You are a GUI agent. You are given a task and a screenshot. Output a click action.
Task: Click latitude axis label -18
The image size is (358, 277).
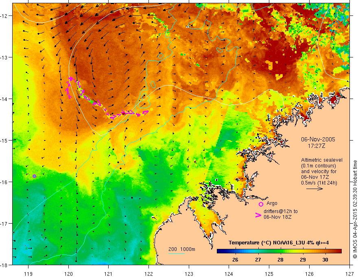coord(4,265)
